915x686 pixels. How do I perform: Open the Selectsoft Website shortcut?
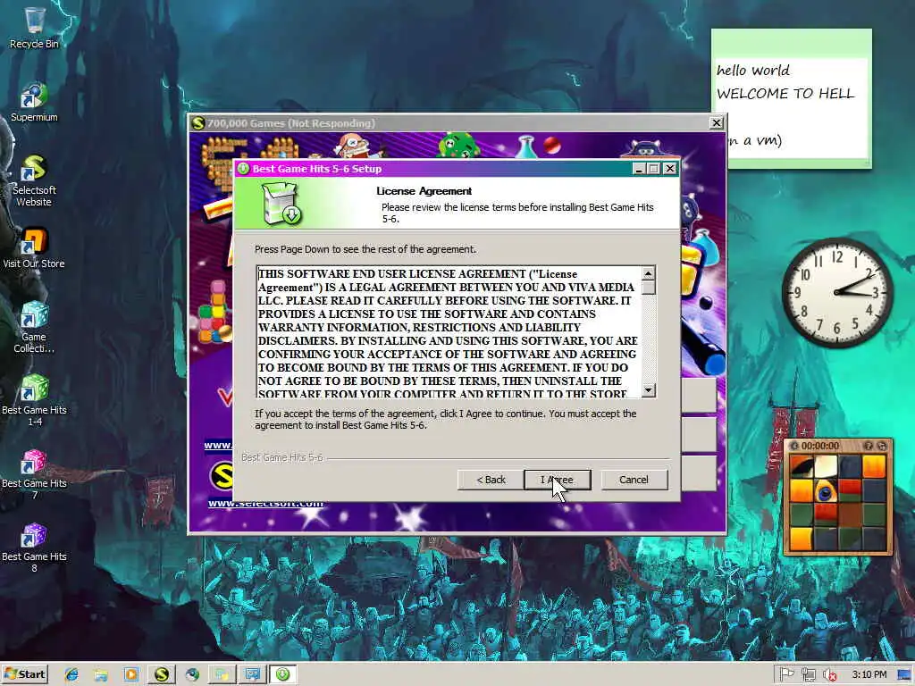[x=34, y=180]
